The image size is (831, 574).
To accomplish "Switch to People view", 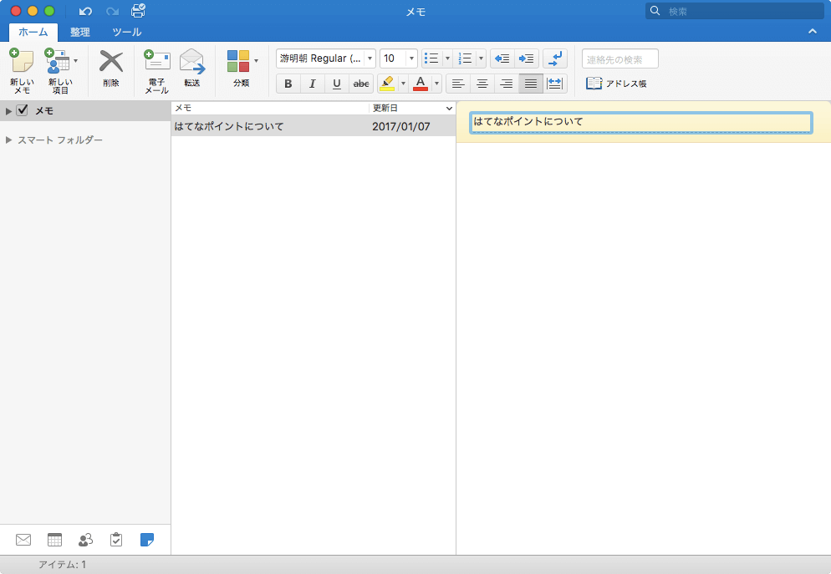I will click(x=85, y=540).
